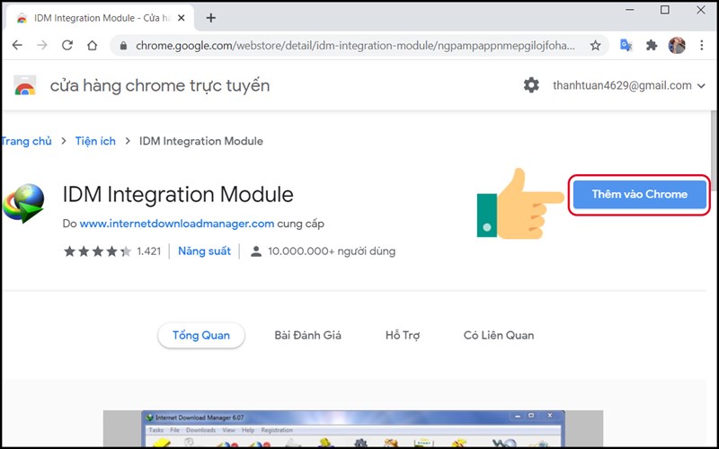The height and width of the screenshot is (449, 719).
Task: Click the padlock site info icon
Action: coord(123,46)
